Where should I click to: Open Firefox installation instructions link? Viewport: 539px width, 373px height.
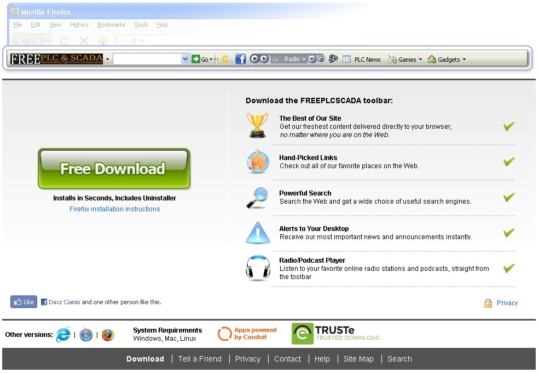115,209
